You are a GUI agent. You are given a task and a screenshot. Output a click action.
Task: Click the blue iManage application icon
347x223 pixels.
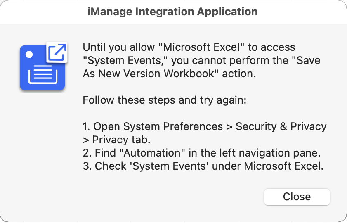tap(41, 70)
